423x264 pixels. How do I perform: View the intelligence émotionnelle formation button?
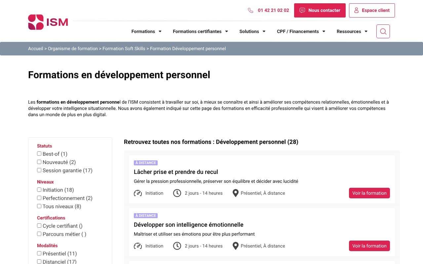click(x=369, y=246)
